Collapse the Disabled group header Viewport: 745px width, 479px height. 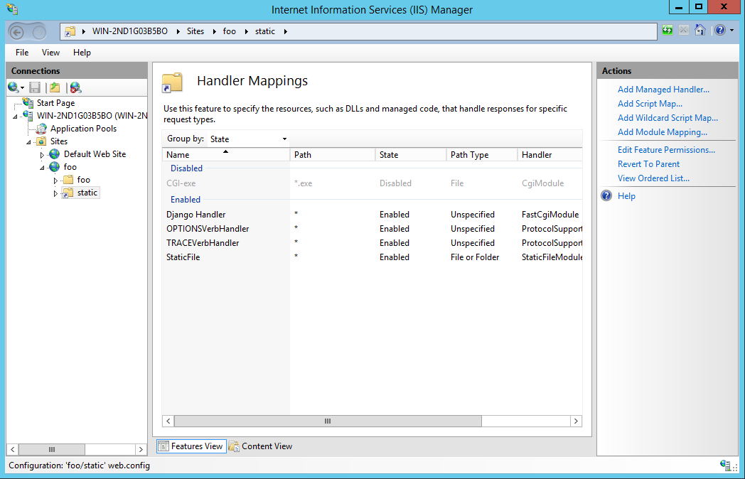[x=186, y=168]
